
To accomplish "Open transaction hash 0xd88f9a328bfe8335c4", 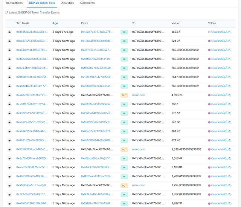I will click(x=32, y=32).
